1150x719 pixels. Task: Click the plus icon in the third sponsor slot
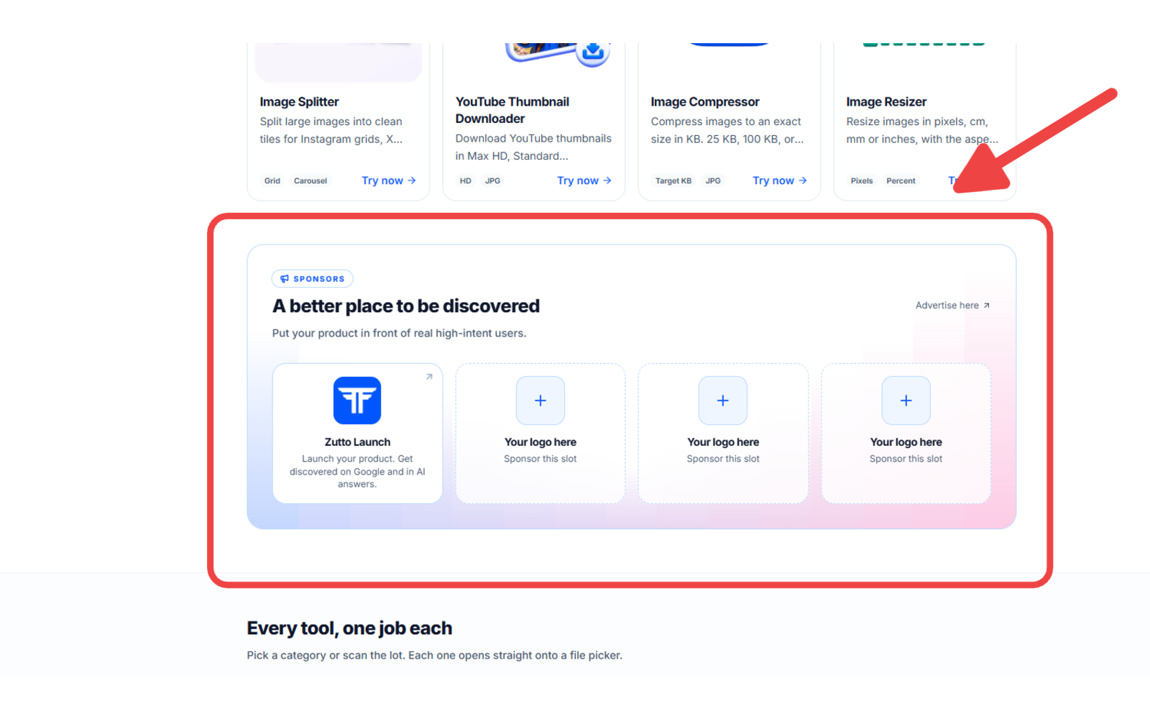[723, 400]
